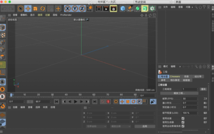Click frame 50 on the timeline ruler
Viewport: 214px width, 134px height.
pyautogui.click(x=80, y=95)
